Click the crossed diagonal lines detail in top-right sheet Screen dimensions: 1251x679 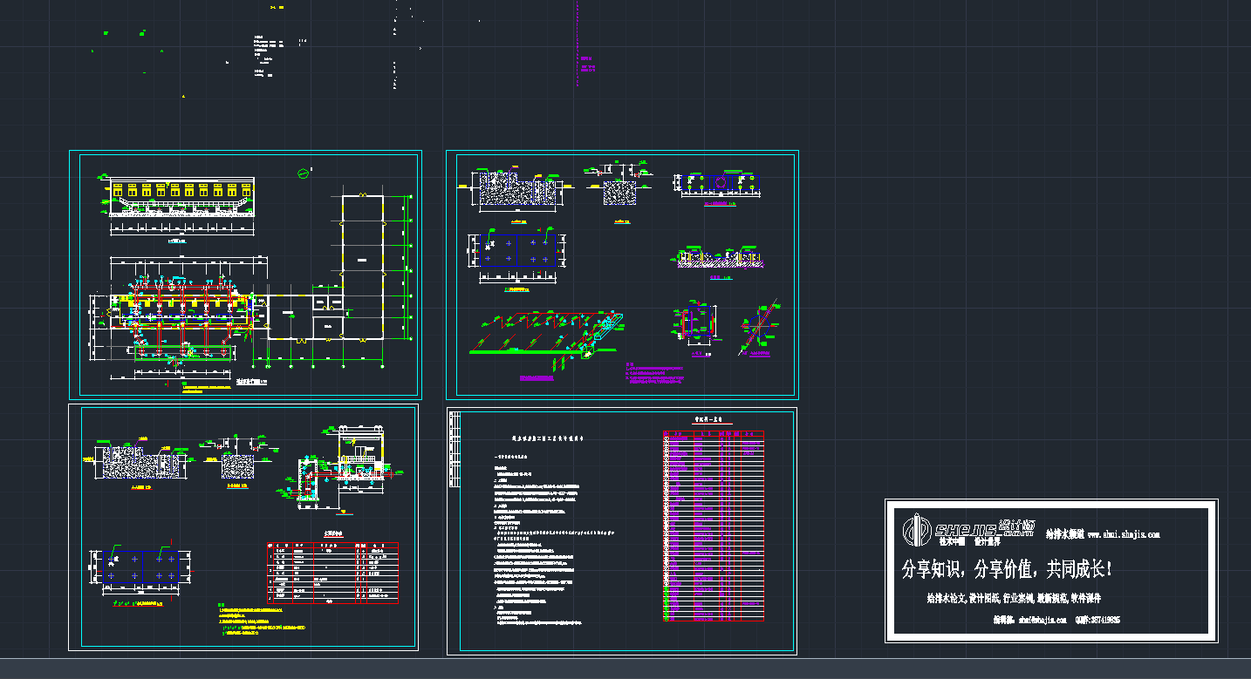[x=759, y=327]
